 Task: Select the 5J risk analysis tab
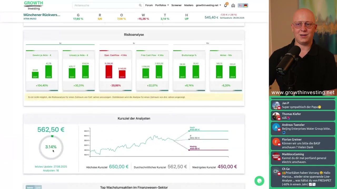click(x=134, y=43)
